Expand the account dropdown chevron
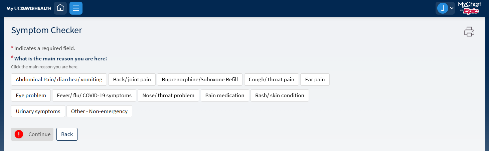 [x=452, y=8]
